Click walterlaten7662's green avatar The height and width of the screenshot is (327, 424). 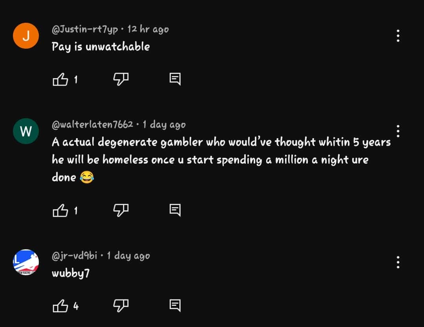26,131
